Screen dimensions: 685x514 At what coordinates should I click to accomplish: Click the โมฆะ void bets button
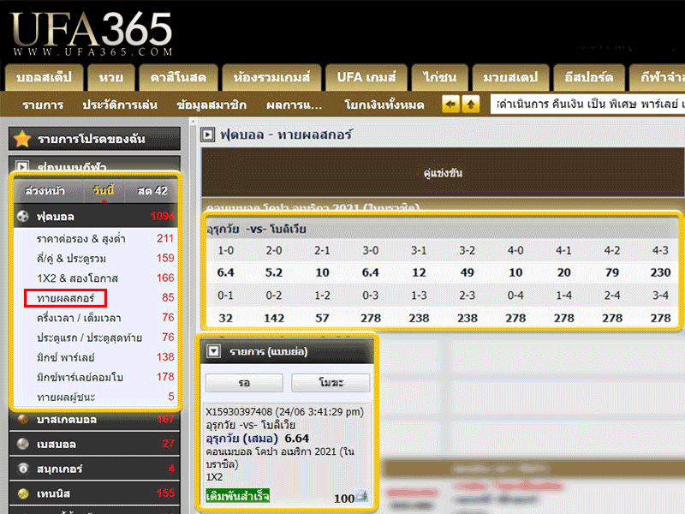click(x=331, y=383)
